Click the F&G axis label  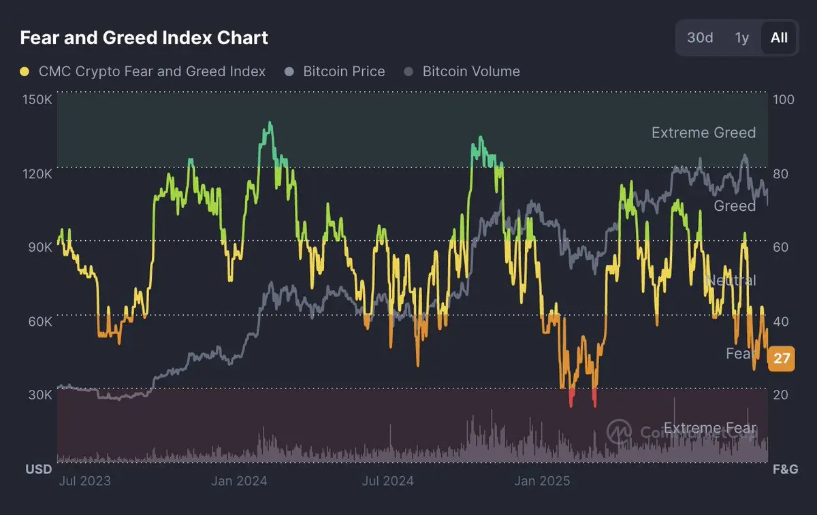(x=785, y=469)
